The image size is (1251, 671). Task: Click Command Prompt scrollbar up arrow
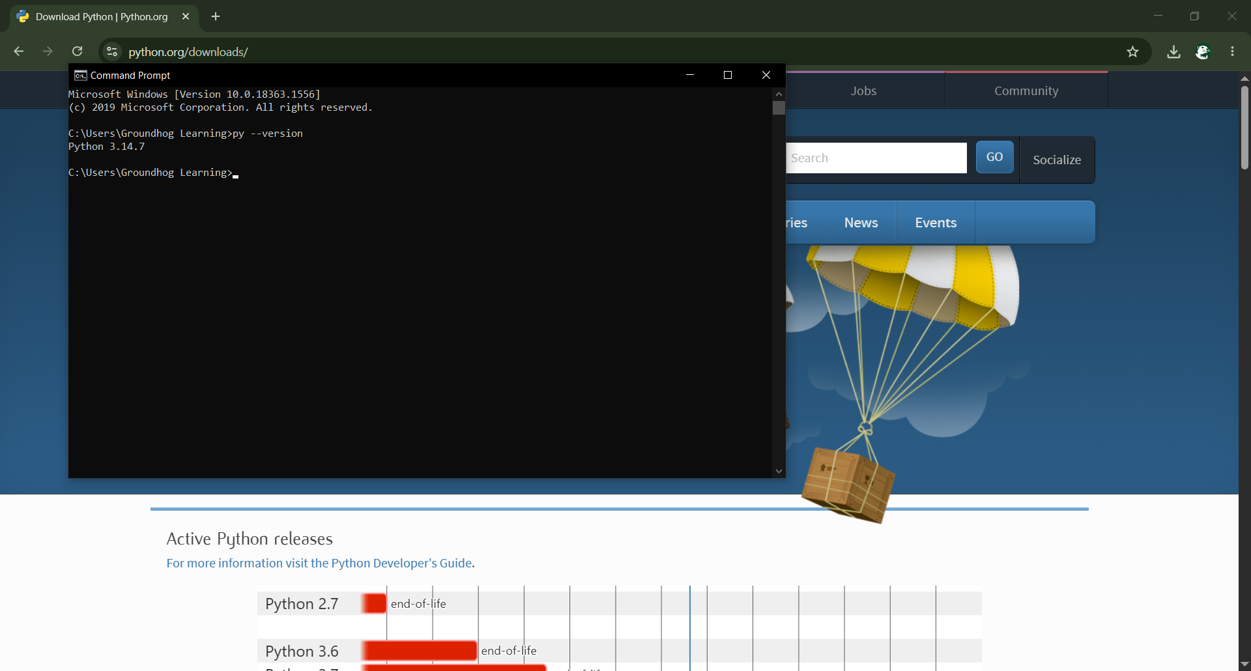click(x=779, y=94)
